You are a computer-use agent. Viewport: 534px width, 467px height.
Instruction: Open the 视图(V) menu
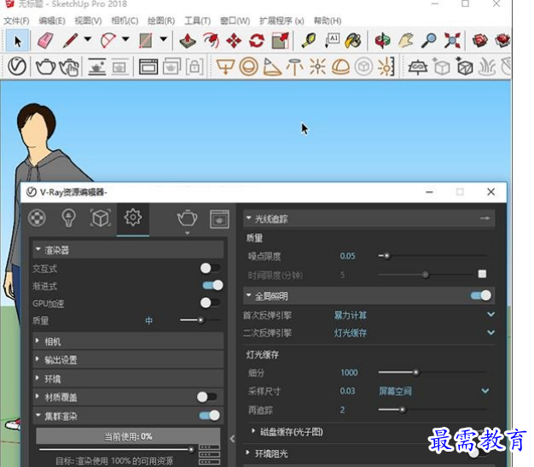point(88,20)
